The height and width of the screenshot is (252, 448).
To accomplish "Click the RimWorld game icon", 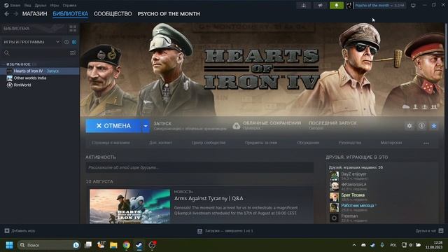I will 9,85.
